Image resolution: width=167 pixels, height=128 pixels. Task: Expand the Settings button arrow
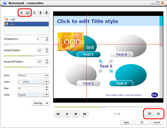tap(47, 103)
